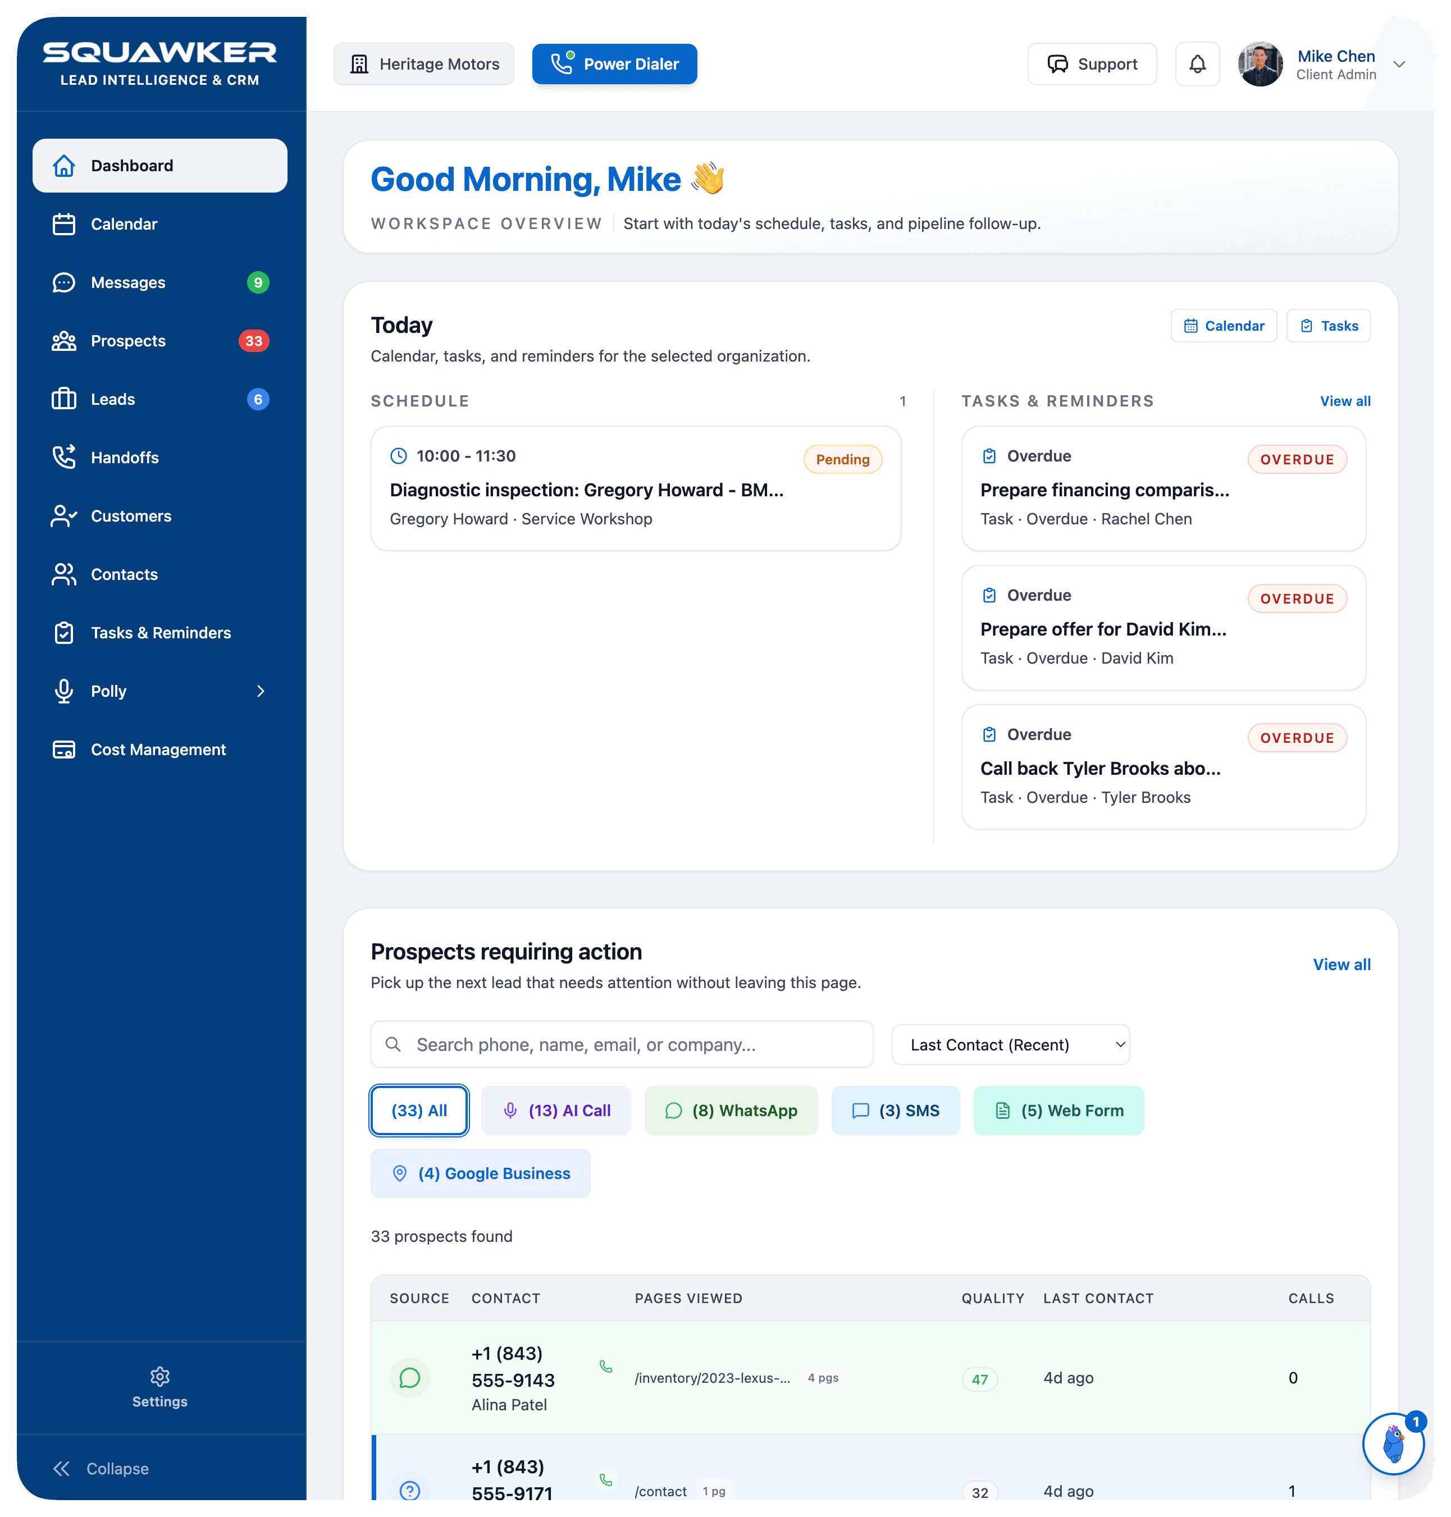This screenshot has width=1451, height=1517.
Task: Open the Call back Tyler Brooks task
Action: pos(1163,767)
